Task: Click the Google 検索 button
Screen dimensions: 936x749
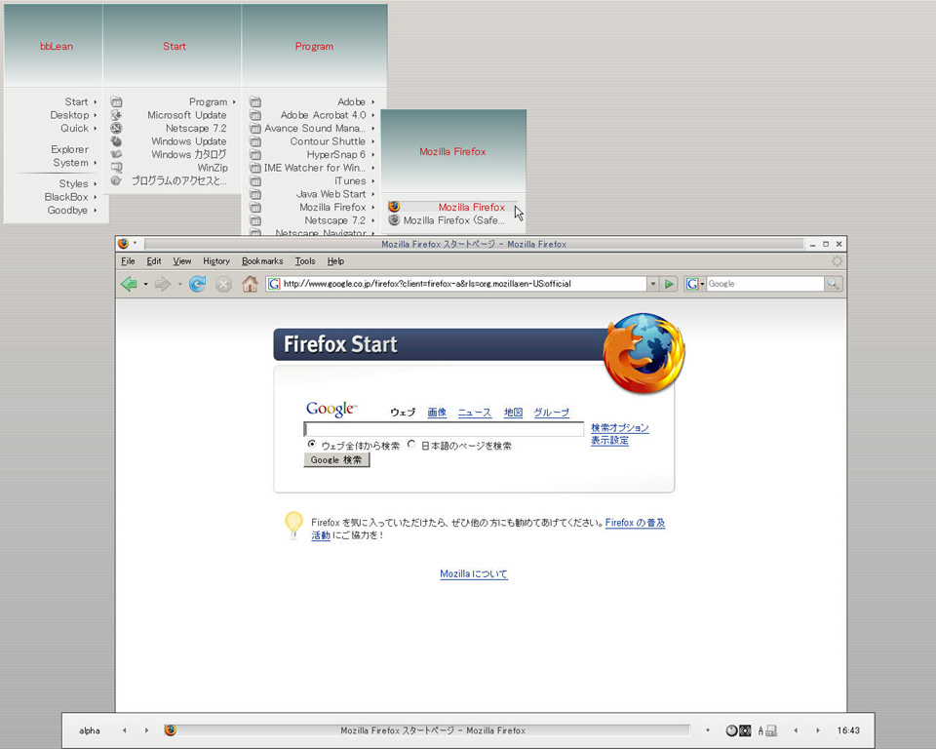Action: [x=336, y=460]
